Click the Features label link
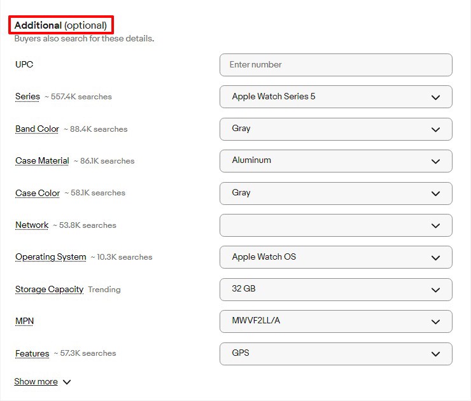471x401 pixels. tap(32, 353)
